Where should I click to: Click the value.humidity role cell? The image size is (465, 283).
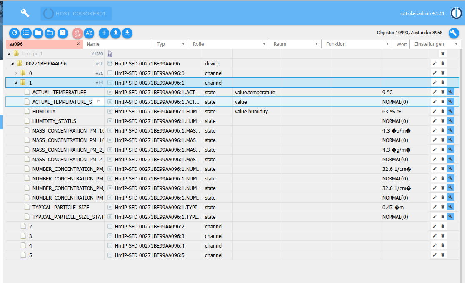coord(252,112)
